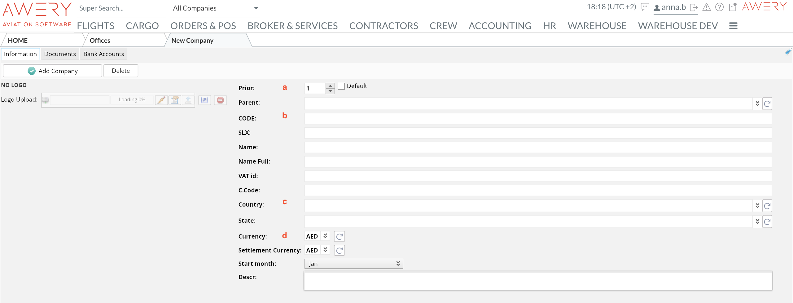Viewport: 793px width, 303px height.
Task: Expand the Parent field dropdown arrow
Action: pyautogui.click(x=757, y=103)
